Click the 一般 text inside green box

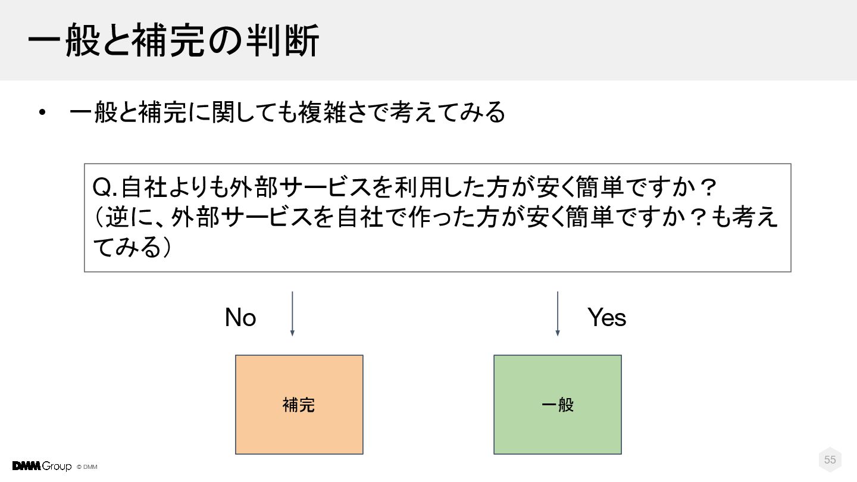pyautogui.click(x=558, y=405)
